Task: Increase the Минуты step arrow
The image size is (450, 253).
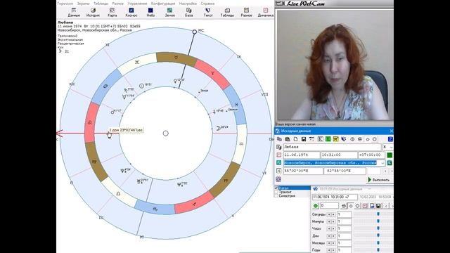Action: 333,222
